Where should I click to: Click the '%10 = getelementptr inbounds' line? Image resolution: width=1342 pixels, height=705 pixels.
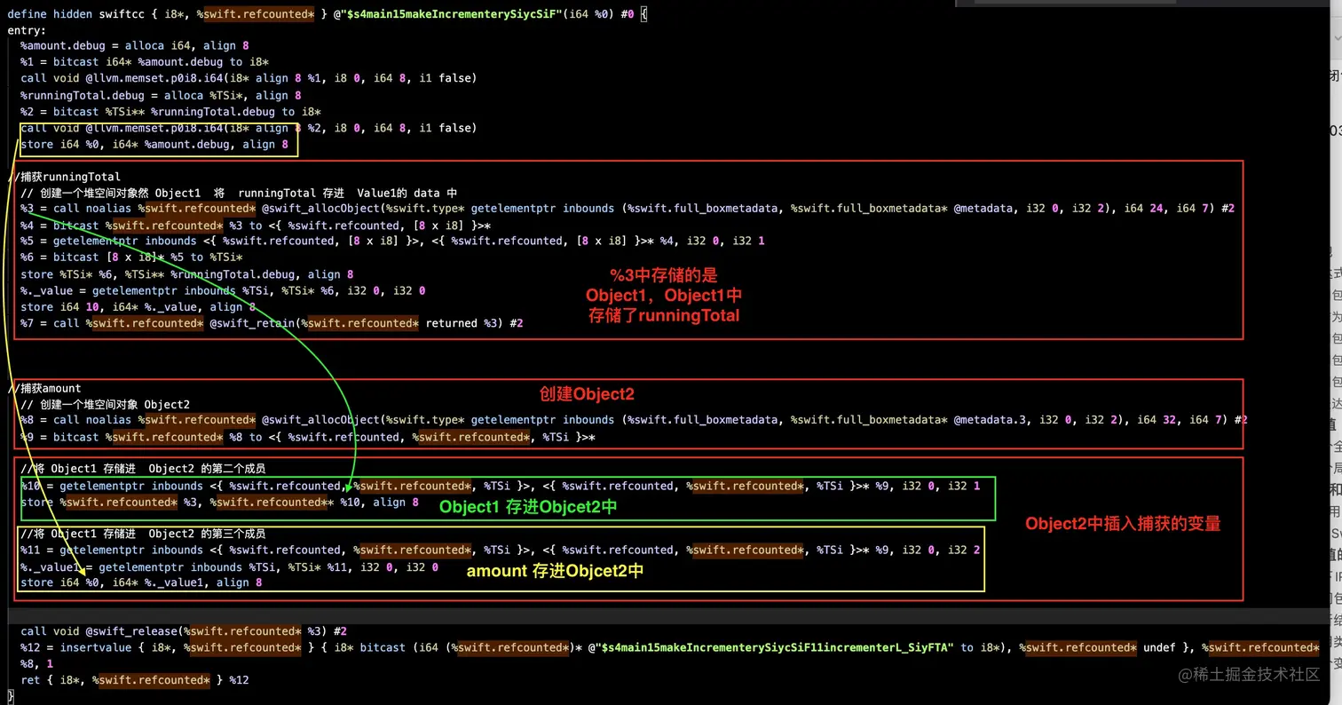click(501, 486)
